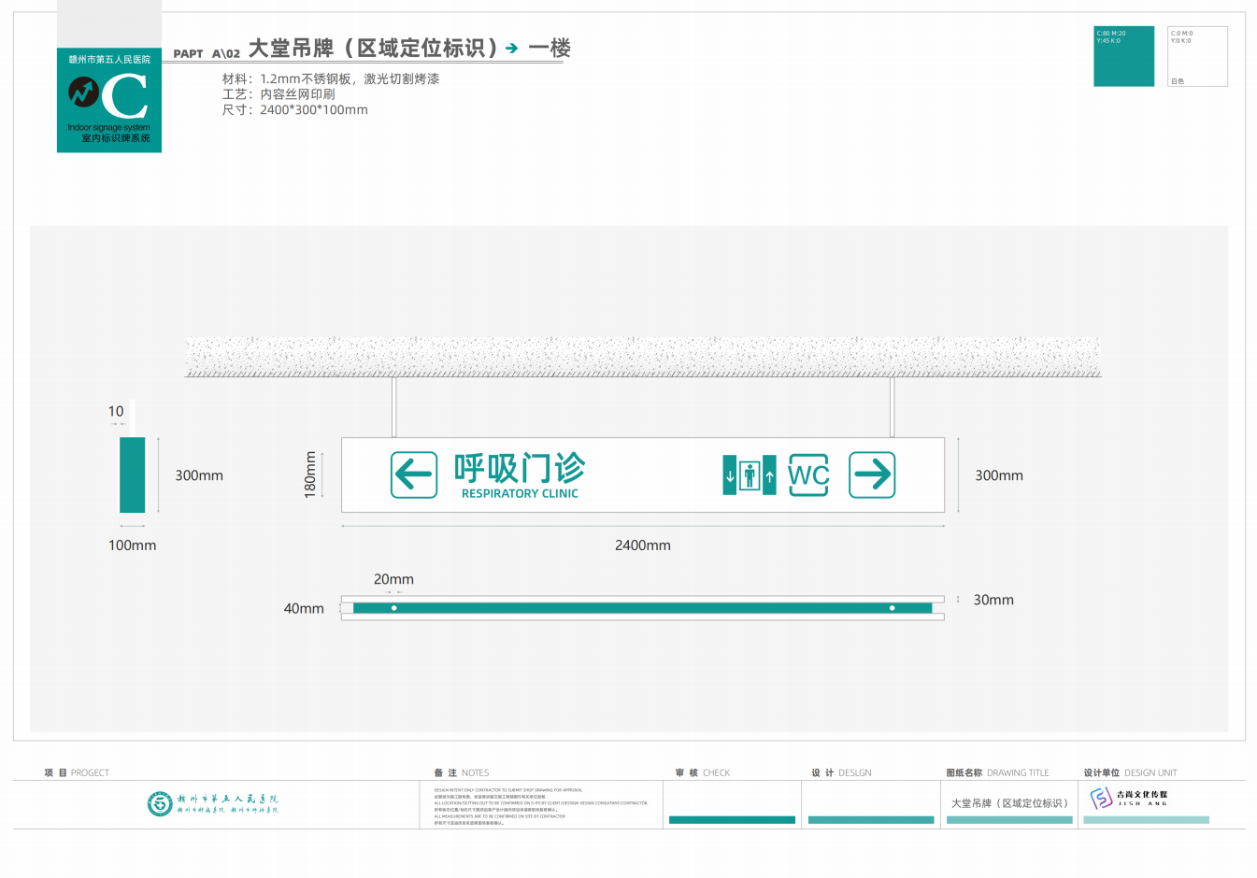Click the 30mm dimension label
Viewport: 1257px width, 878px height.
993,600
